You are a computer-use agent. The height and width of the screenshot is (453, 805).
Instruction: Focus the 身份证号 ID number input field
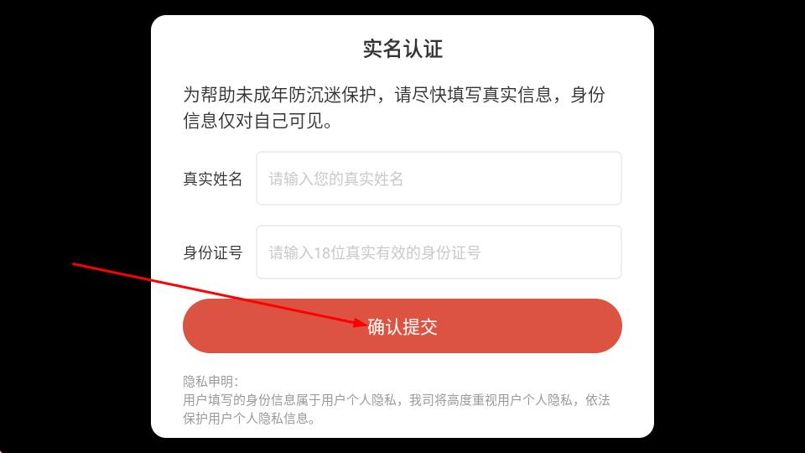439,253
